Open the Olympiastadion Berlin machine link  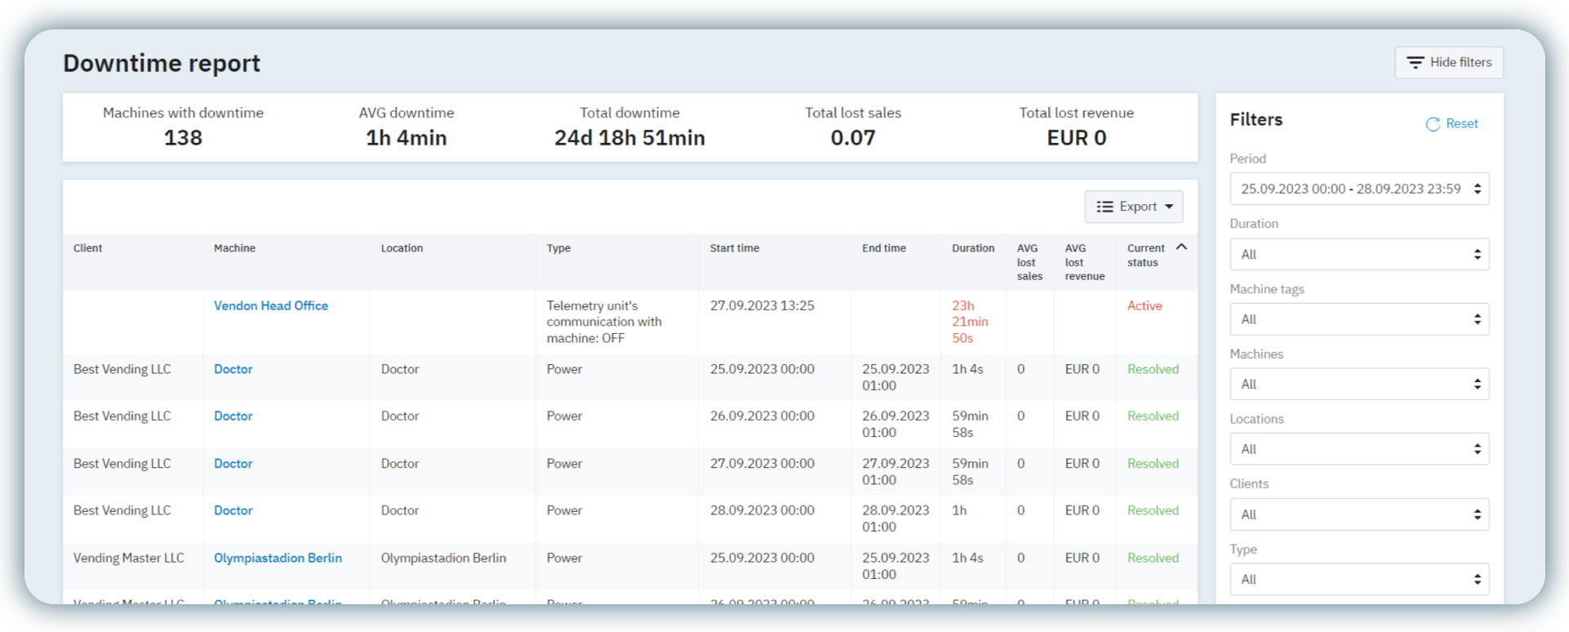[x=278, y=558]
